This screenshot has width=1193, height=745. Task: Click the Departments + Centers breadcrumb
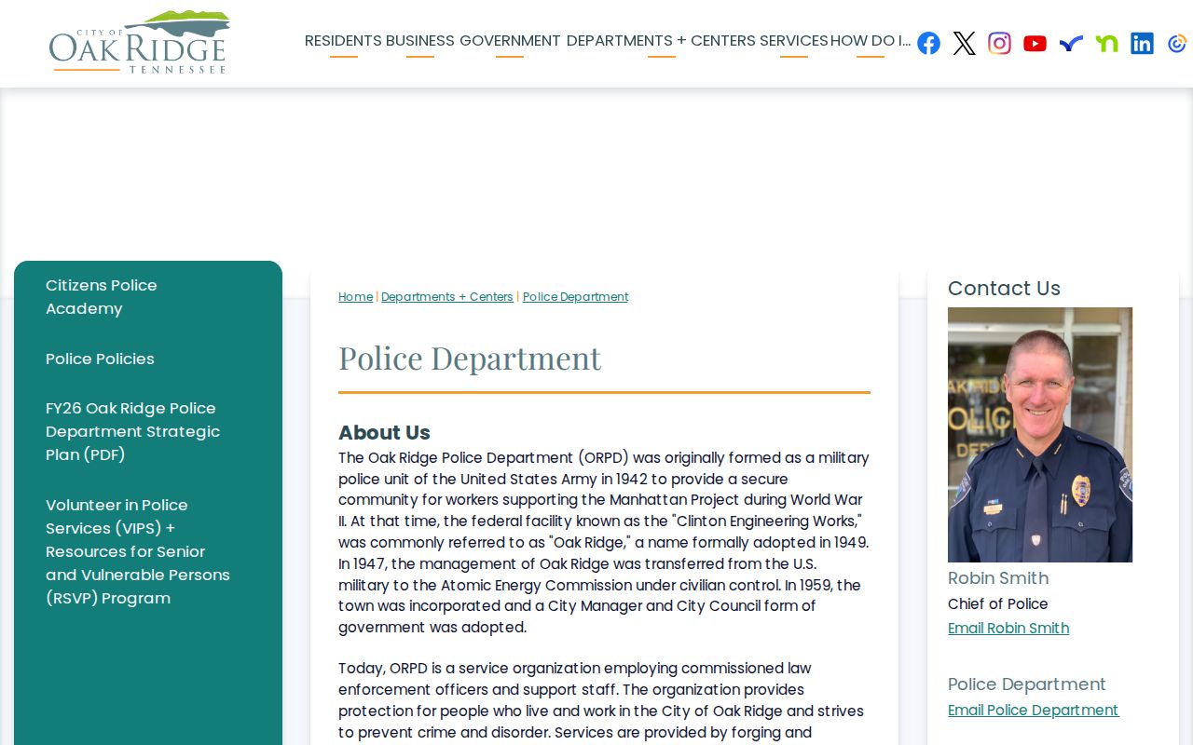pos(446,297)
